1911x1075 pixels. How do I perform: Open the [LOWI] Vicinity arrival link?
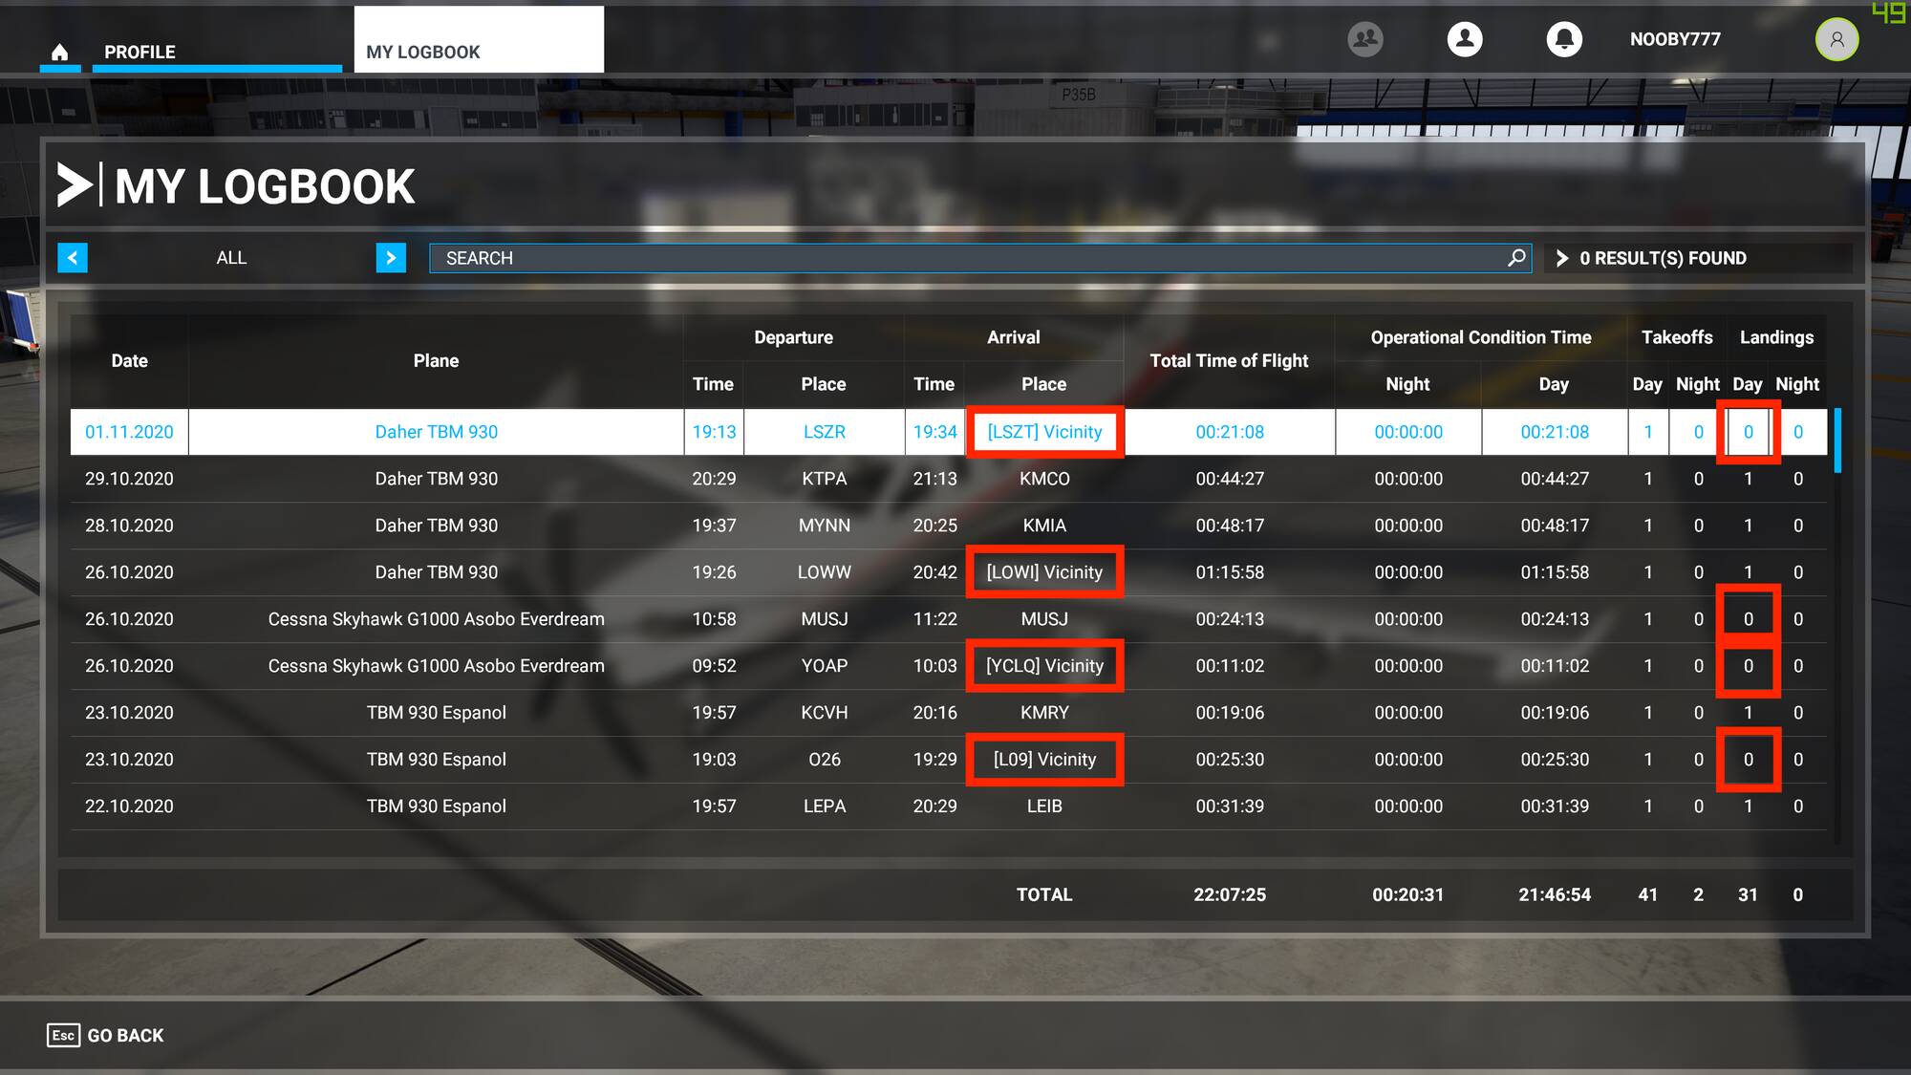point(1044,571)
